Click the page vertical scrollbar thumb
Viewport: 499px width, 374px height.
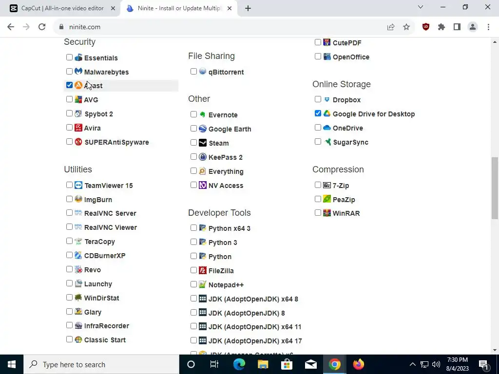(x=495, y=188)
